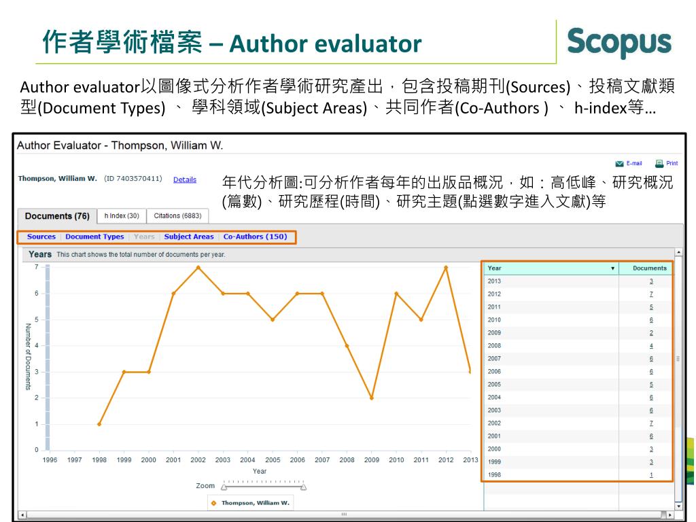Open the 2001 document count link
Screen dimensions: 696x522
point(651,436)
